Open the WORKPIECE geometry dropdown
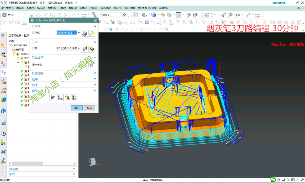The width and height of the screenshot is (305, 183). coord(79,33)
